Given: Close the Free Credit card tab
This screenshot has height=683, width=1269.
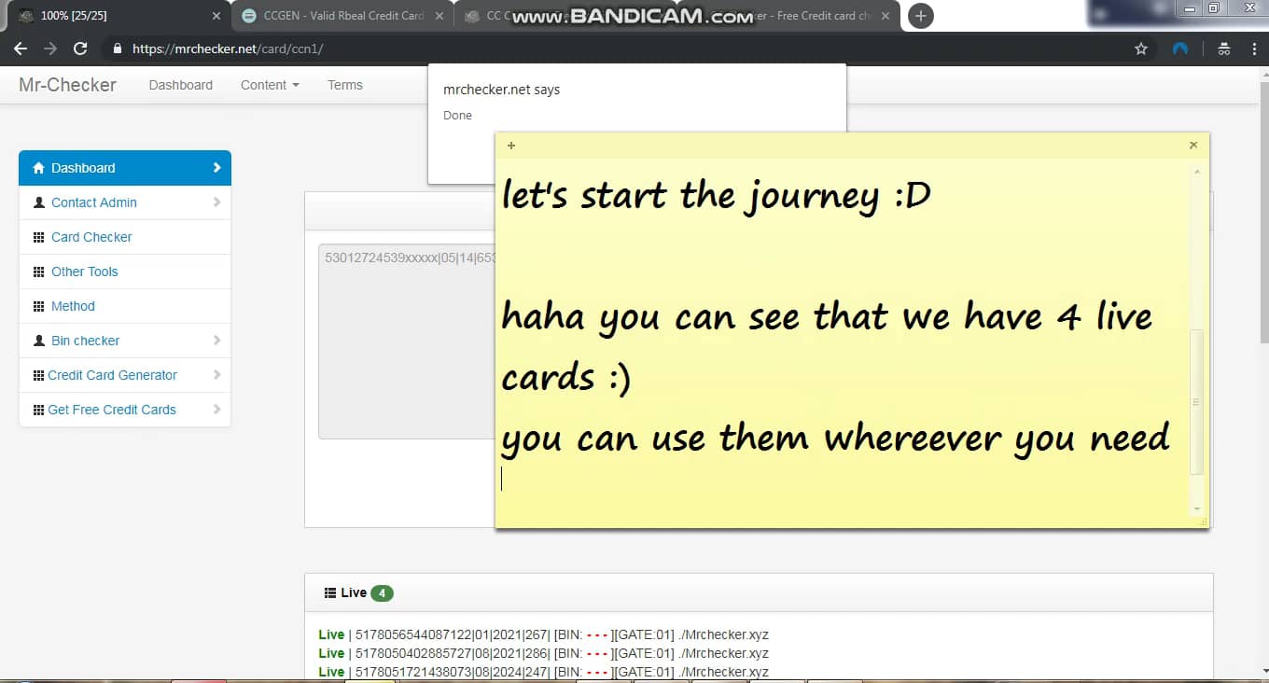Looking at the screenshot, I should 886,16.
